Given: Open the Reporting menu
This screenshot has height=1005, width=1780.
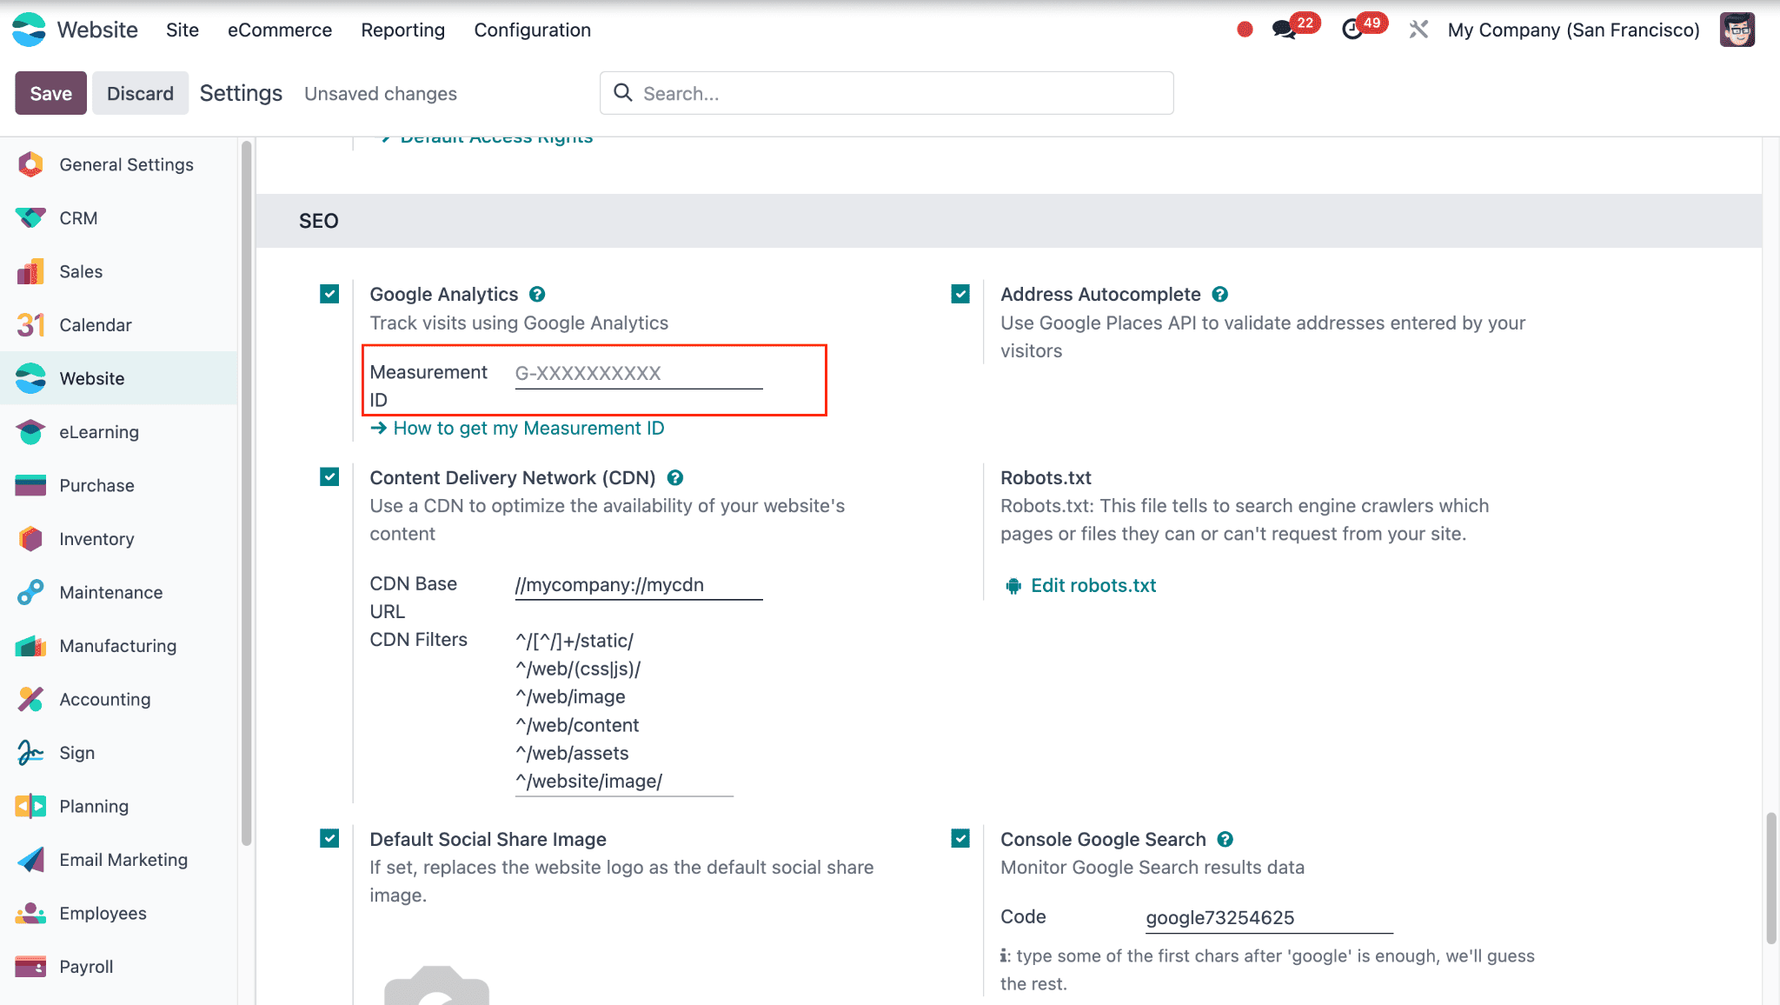Looking at the screenshot, I should click(x=402, y=30).
